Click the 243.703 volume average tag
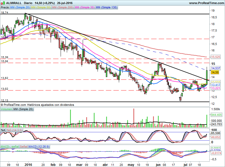The width and height of the screenshot is (225, 167). 216,124
